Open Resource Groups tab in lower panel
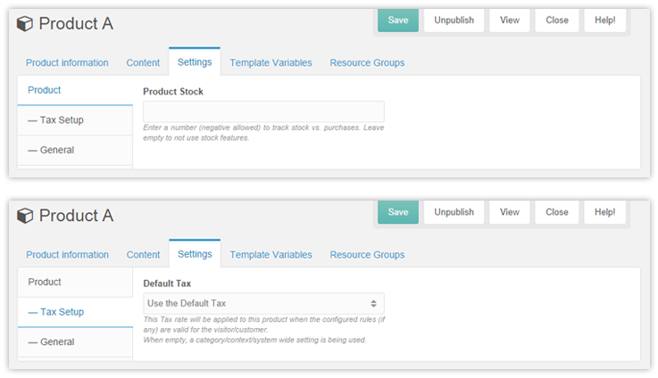 (367, 255)
